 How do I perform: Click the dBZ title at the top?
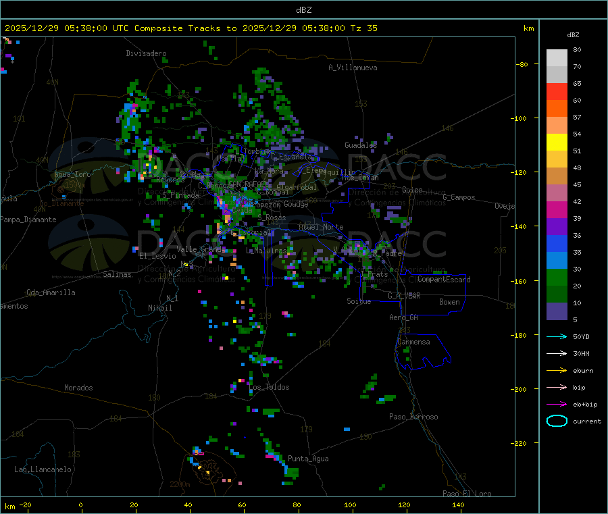tap(304, 10)
